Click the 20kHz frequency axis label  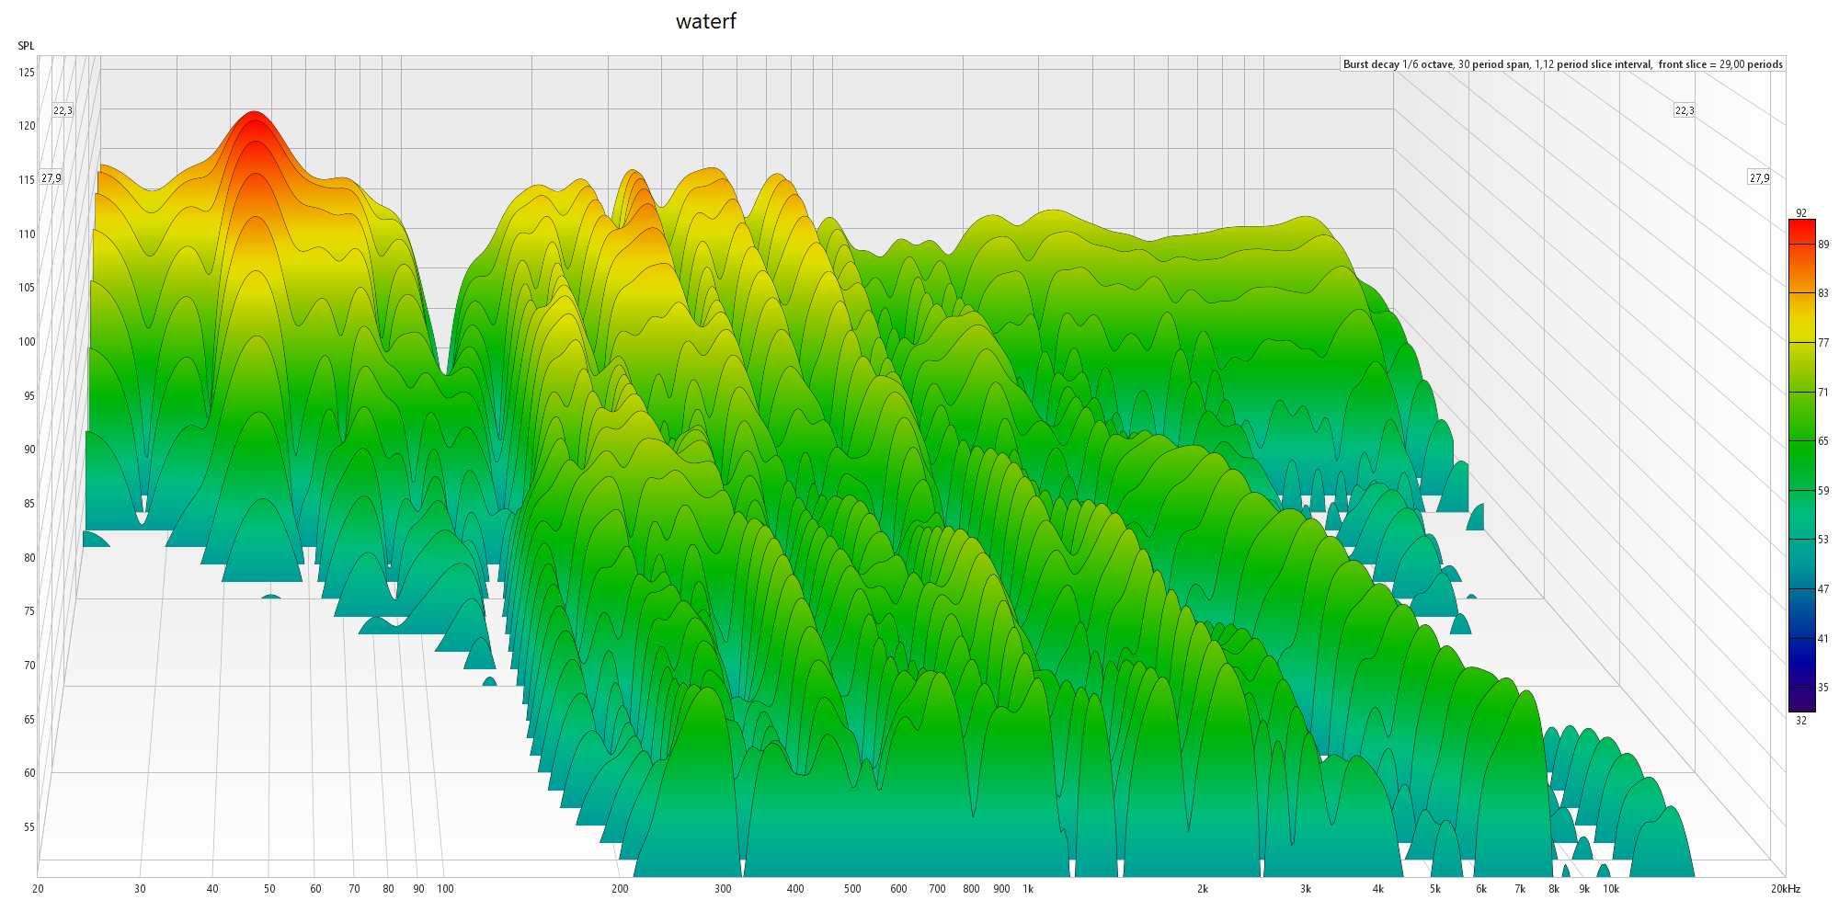(1786, 889)
